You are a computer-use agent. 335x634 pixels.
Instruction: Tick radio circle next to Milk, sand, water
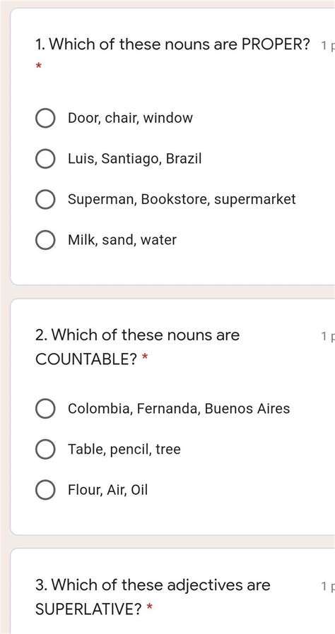click(x=45, y=240)
